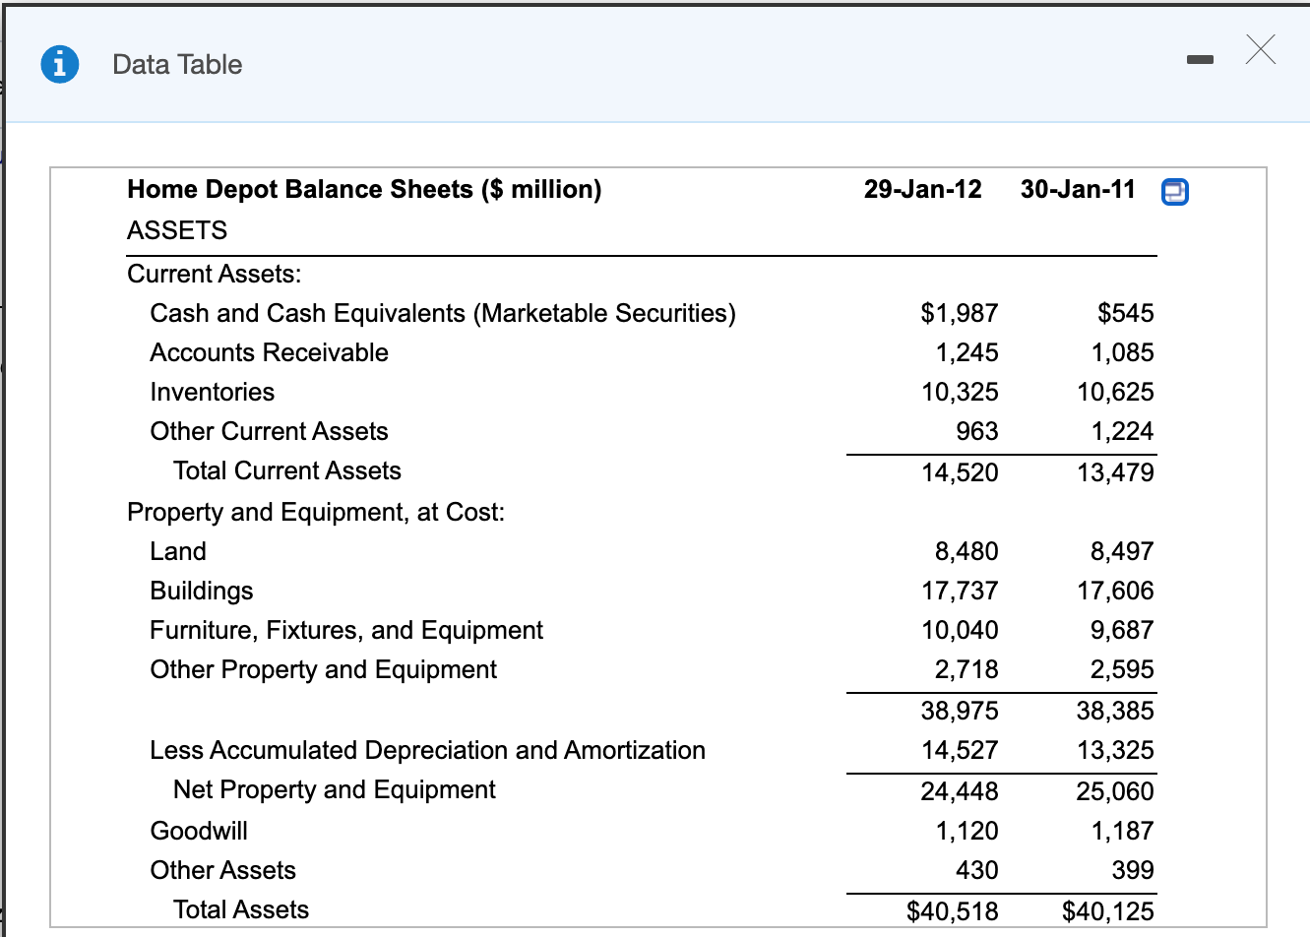Viewport: 1310px width, 937px height.
Task: Select 'Other Property and Equipment' label
Action: point(323,669)
